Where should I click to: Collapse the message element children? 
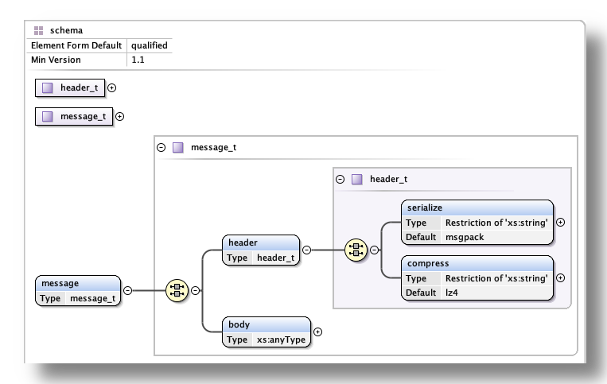(x=127, y=291)
